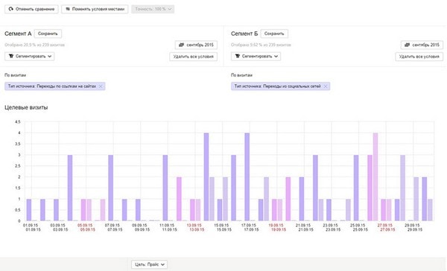Remove the 'Переходы из социальных сетей' filter
Viewport: 447px width, 271px height.
coord(326,86)
